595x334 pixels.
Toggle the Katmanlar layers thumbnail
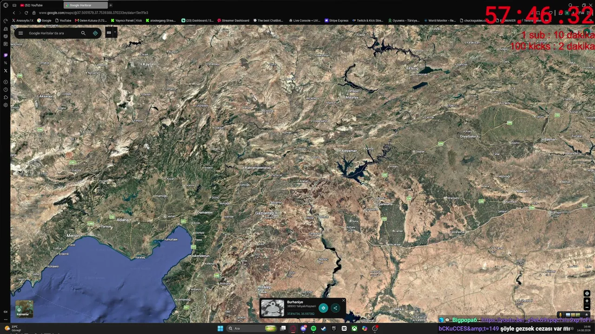24,308
